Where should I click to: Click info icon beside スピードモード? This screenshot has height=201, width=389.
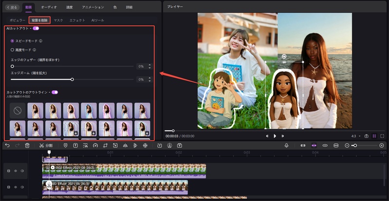[41, 41]
